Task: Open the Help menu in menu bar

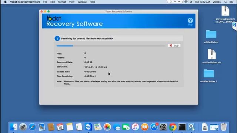Action: coord(92,2)
